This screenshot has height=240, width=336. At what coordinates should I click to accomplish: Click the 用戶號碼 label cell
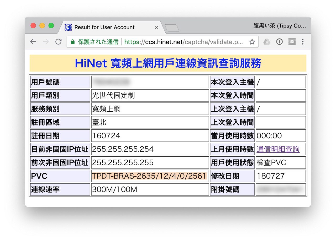point(60,82)
